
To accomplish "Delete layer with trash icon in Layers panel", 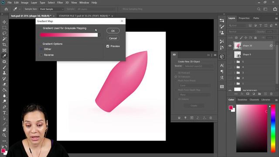I will (271, 94).
